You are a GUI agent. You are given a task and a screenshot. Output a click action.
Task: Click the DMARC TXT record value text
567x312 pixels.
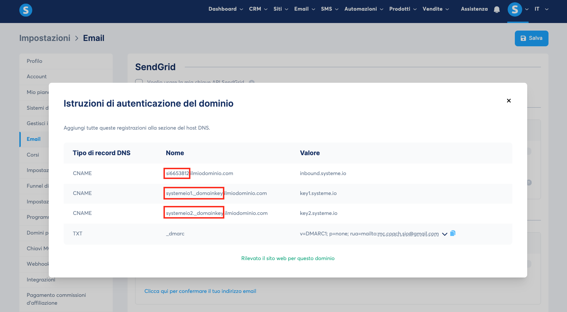click(369, 234)
